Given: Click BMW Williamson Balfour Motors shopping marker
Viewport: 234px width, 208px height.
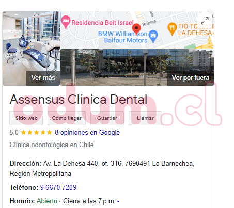Looking at the screenshot, I should pyautogui.click(x=153, y=36).
